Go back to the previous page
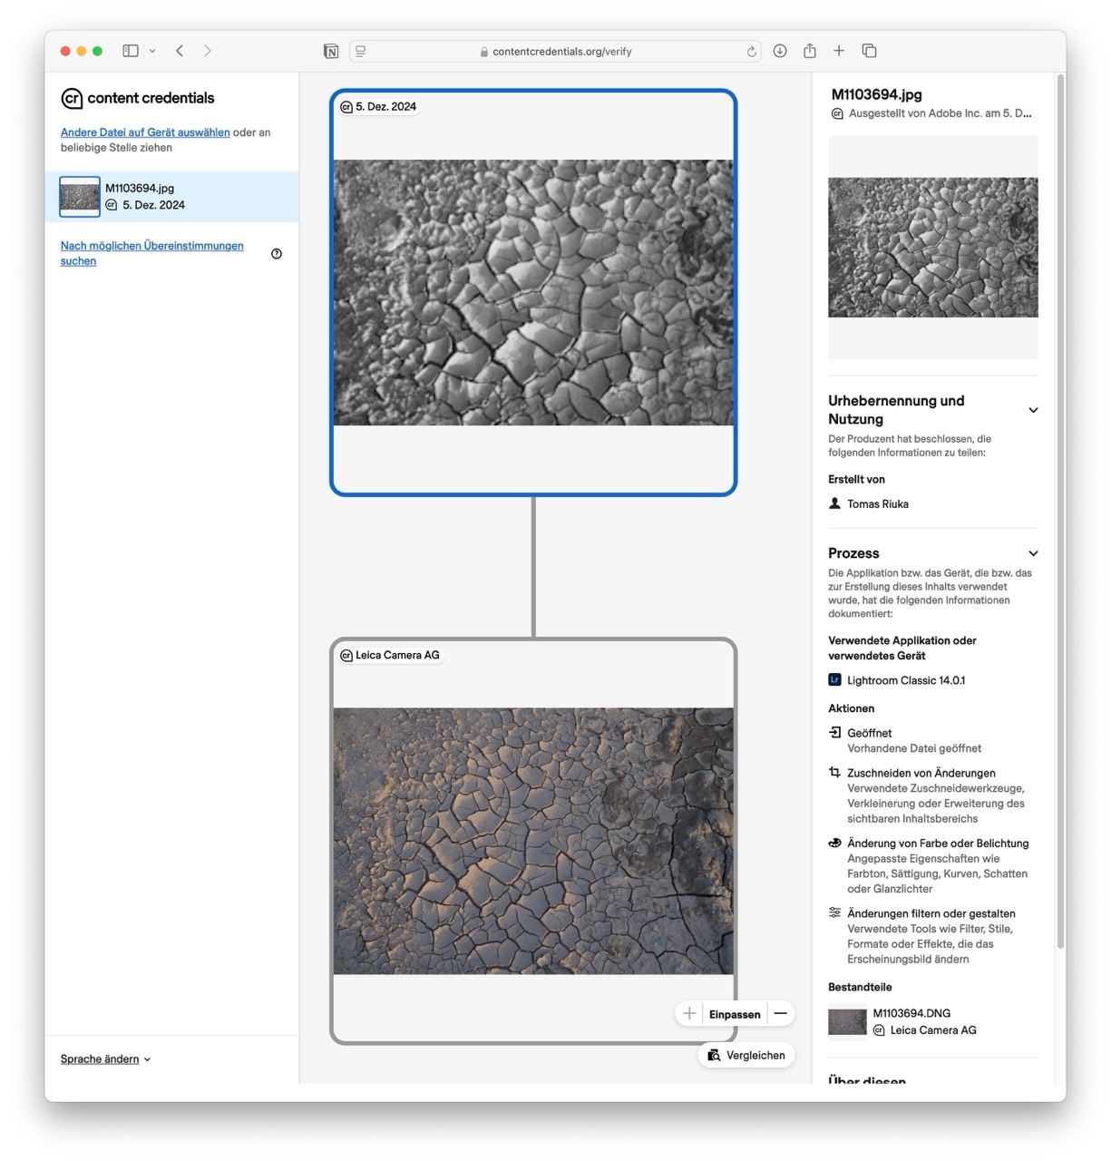Screen dimensions: 1111x1161 (x=180, y=51)
